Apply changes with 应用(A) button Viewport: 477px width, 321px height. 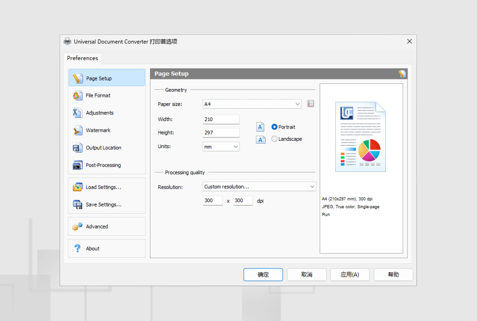350,274
